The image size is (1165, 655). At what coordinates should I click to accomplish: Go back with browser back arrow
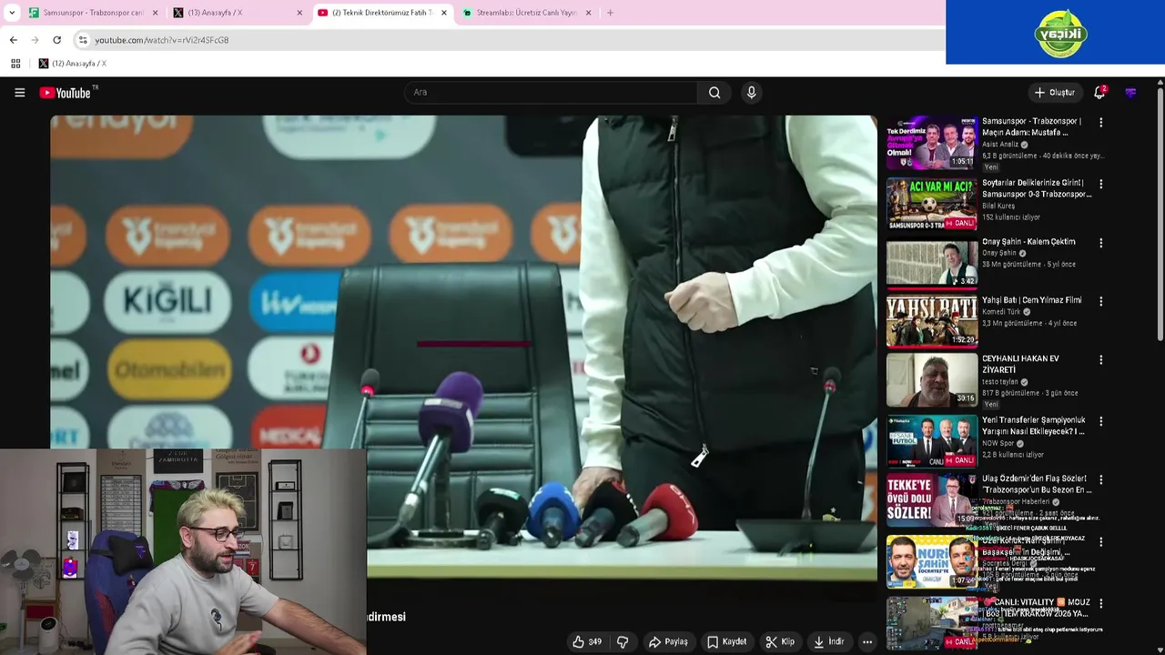[x=13, y=40]
